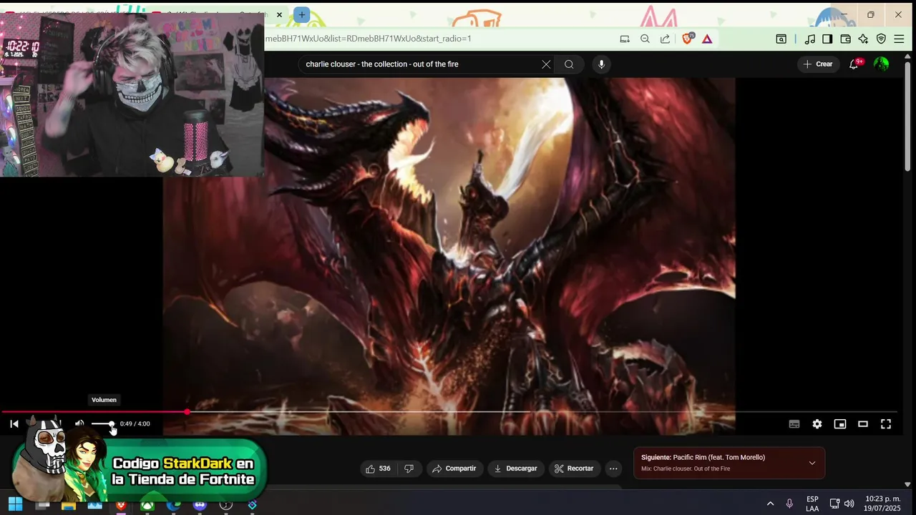
Task: Open Brave Rewards triangle icon
Action: [x=707, y=39]
